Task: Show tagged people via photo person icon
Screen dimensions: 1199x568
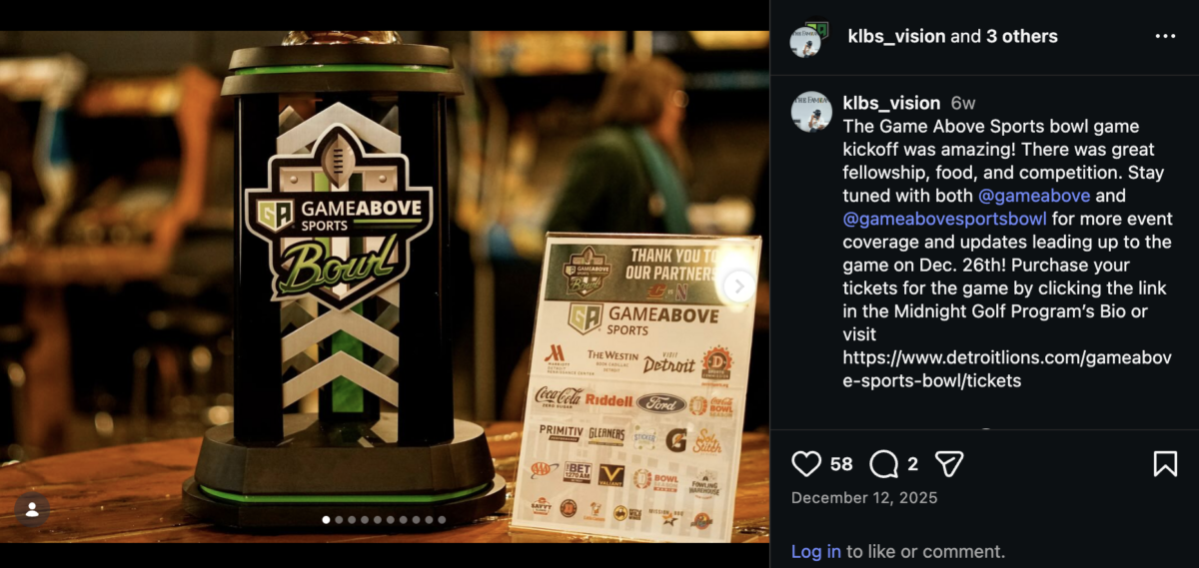Action: (x=32, y=510)
